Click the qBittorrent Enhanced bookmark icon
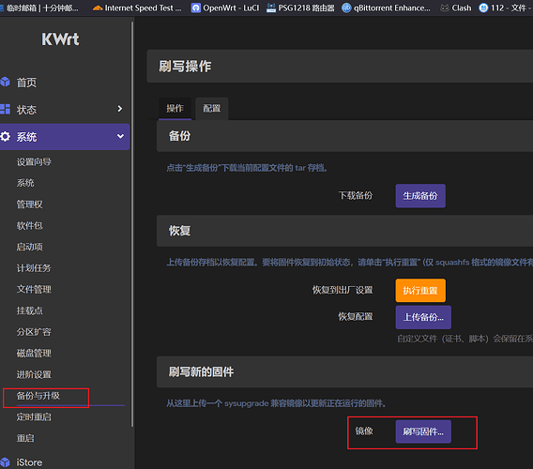This screenshot has height=469, width=533. [346, 8]
